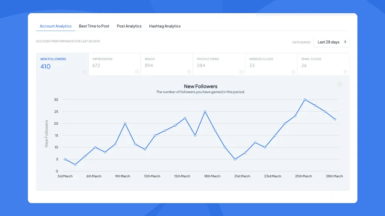Click the 25th March peak data point at 30

coord(305,100)
